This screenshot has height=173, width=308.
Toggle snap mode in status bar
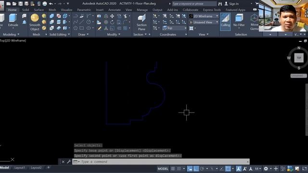(179, 169)
